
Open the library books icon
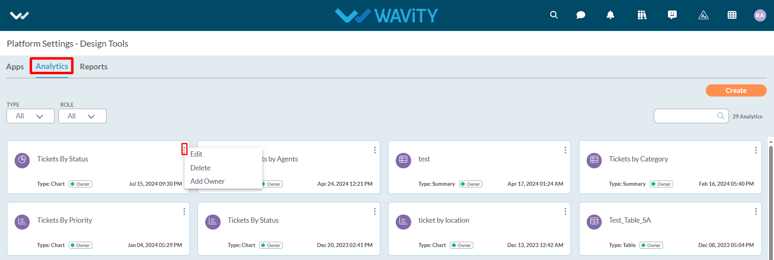tap(642, 15)
